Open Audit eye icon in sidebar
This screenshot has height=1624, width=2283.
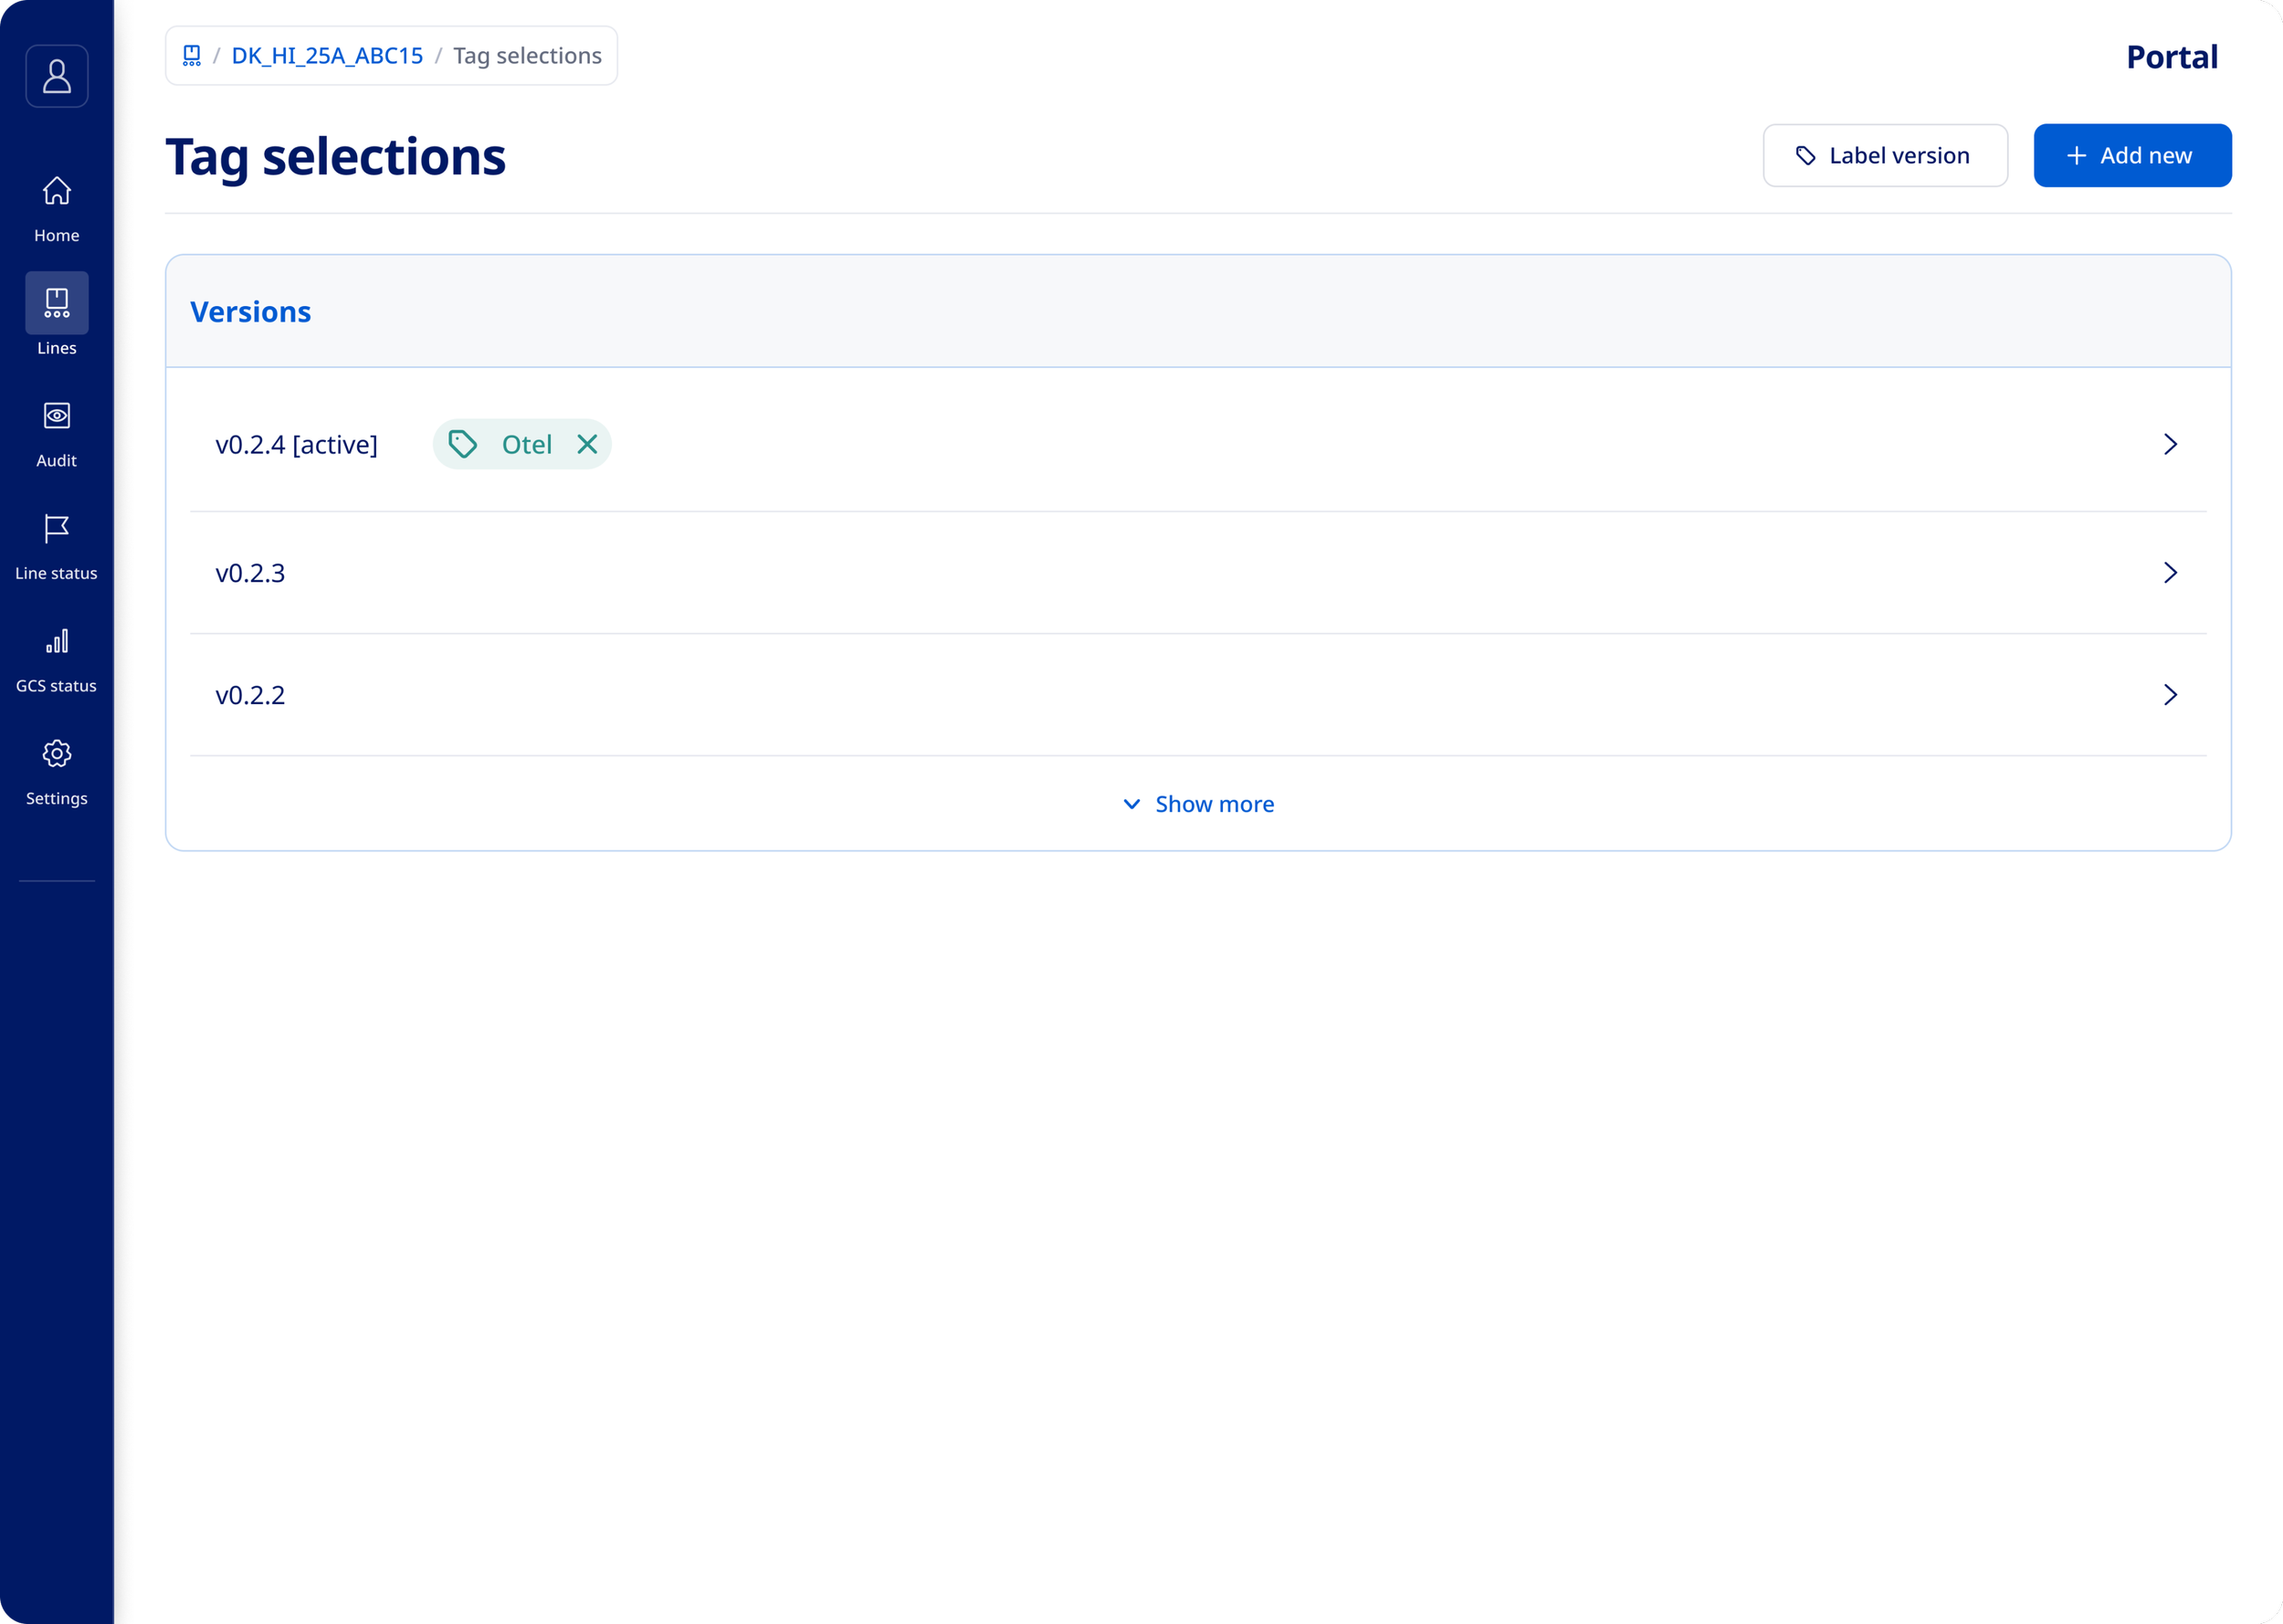(x=57, y=415)
